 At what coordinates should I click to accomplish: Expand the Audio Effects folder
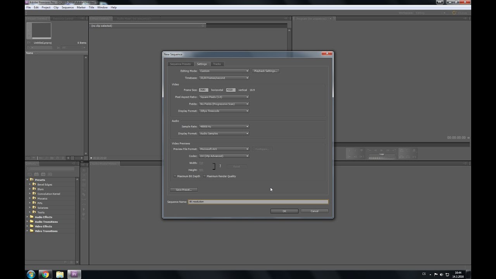pyautogui.click(x=28, y=217)
